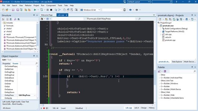Expand the C++Builder | Windows palette category
The width and height of the screenshot is (198, 111).
pyautogui.click(x=159, y=84)
